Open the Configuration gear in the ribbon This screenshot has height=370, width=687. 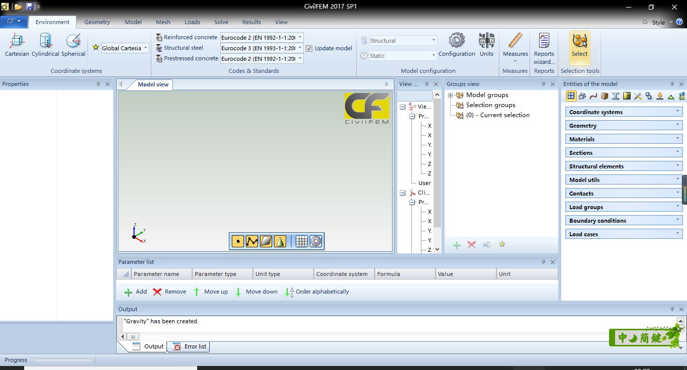click(x=457, y=45)
